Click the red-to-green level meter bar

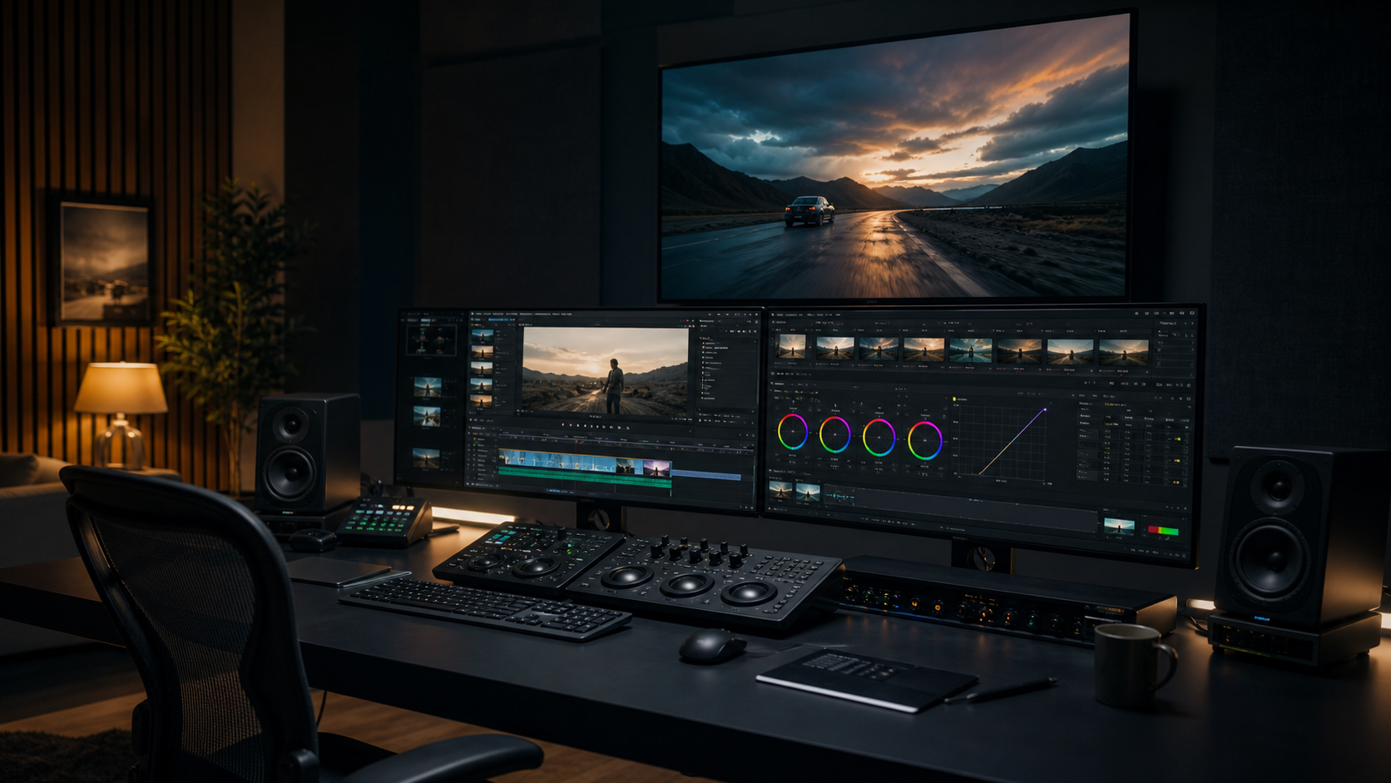[1163, 531]
